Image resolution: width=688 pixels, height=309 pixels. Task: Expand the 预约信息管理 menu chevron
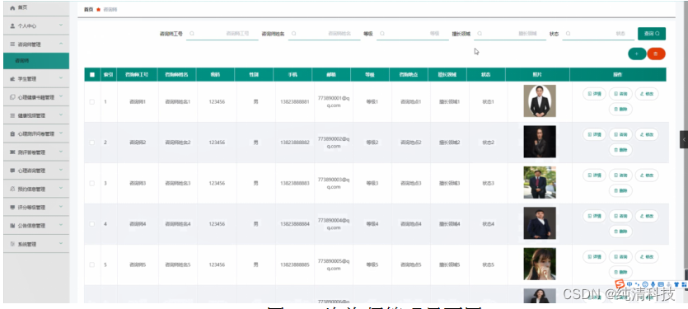(x=61, y=189)
